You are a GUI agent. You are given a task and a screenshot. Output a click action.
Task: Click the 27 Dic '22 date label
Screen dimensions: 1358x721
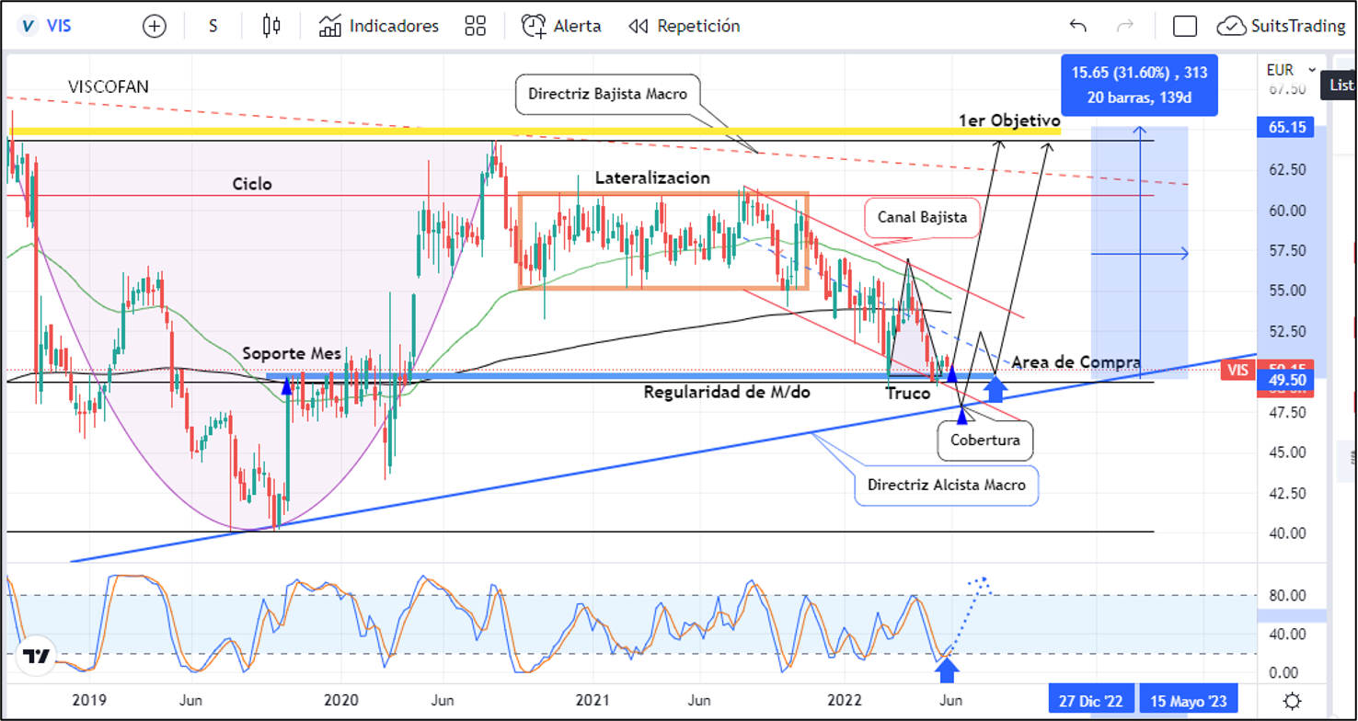(1090, 700)
